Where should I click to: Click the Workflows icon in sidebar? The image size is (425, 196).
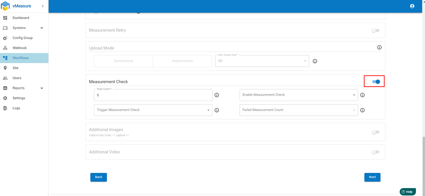pos(5,58)
